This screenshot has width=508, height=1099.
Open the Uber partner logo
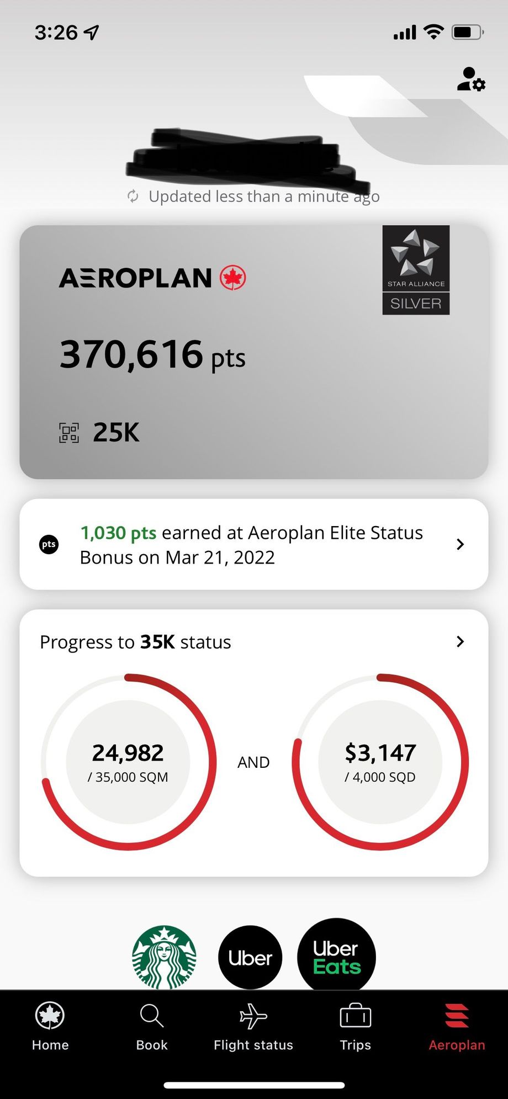coord(250,957)
